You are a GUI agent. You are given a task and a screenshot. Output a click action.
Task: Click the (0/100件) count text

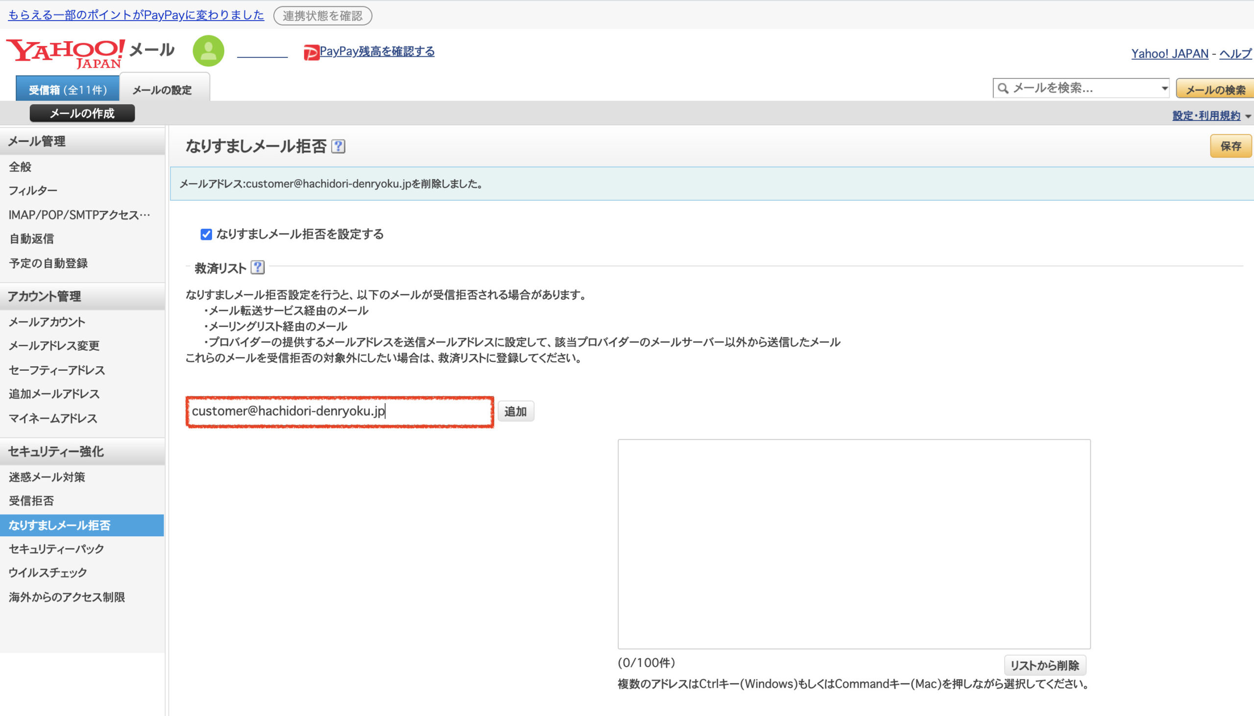point(646,663)
